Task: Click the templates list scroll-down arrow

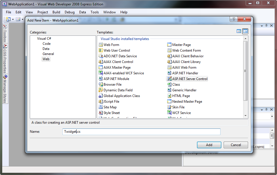Action: coord(245,116)
